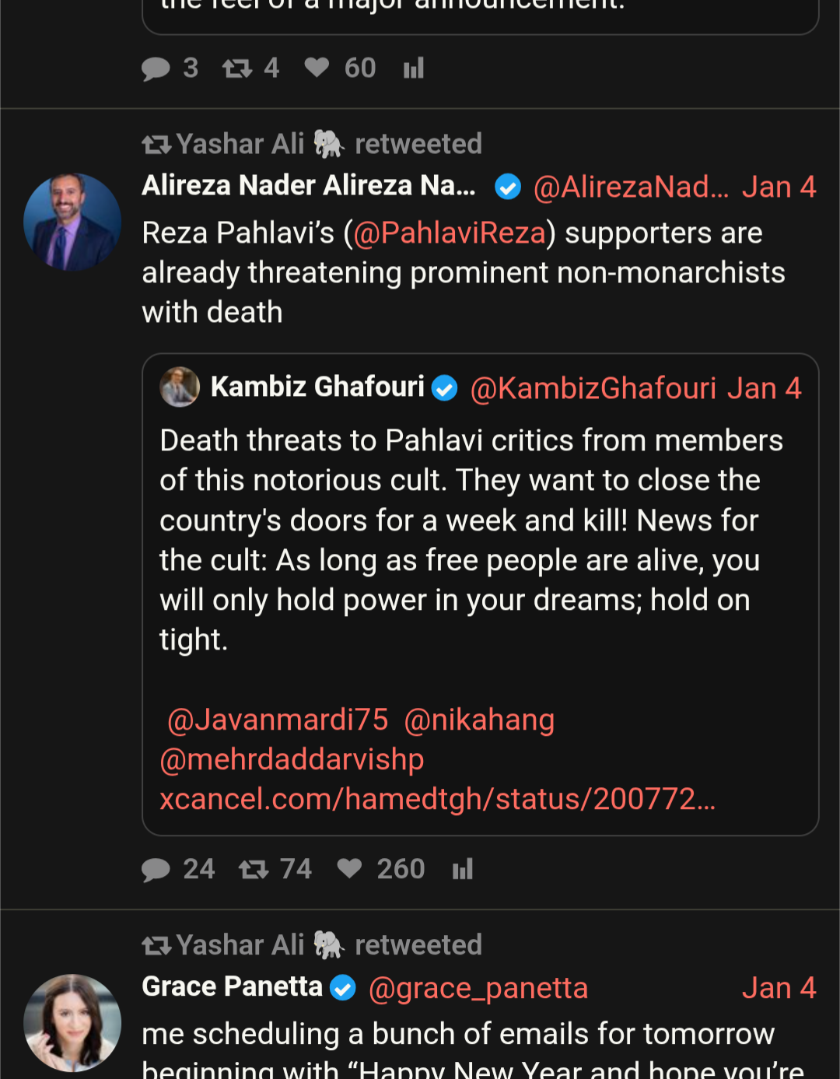Screen dimensions: 840x1079
Task: Open analytics bar icon next to 260 likes
Action: pyautogui.click(x=463, y=869)
